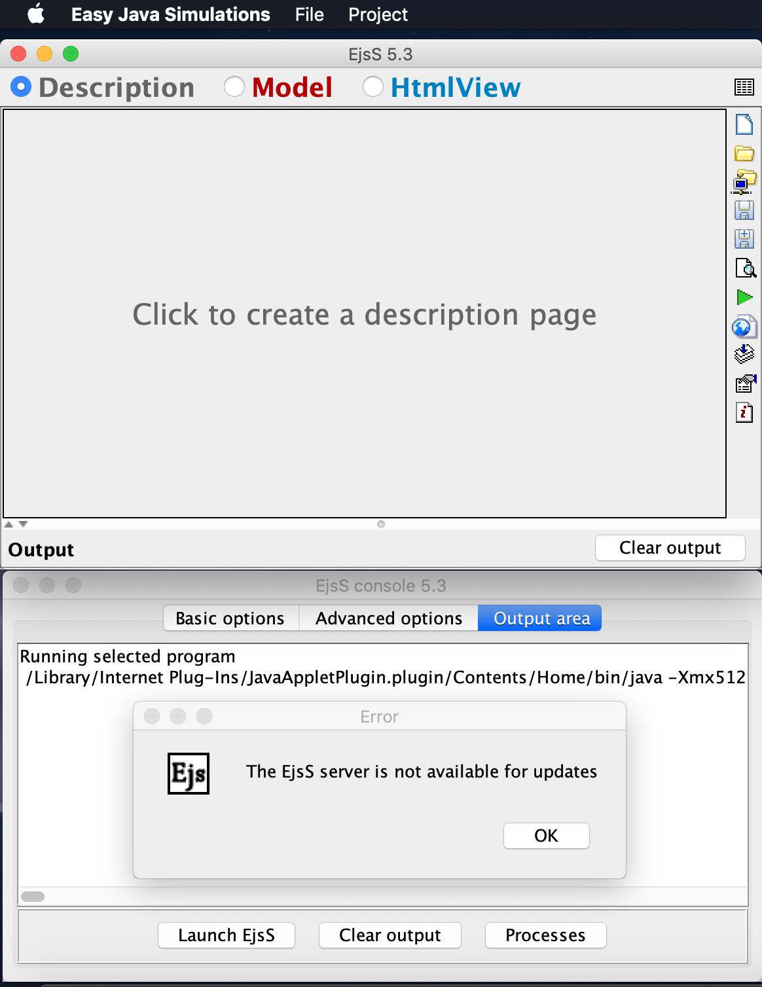Click the console horizontal scrollbar thumb
This screenshot has height=987, width=762.
point(33,897)
